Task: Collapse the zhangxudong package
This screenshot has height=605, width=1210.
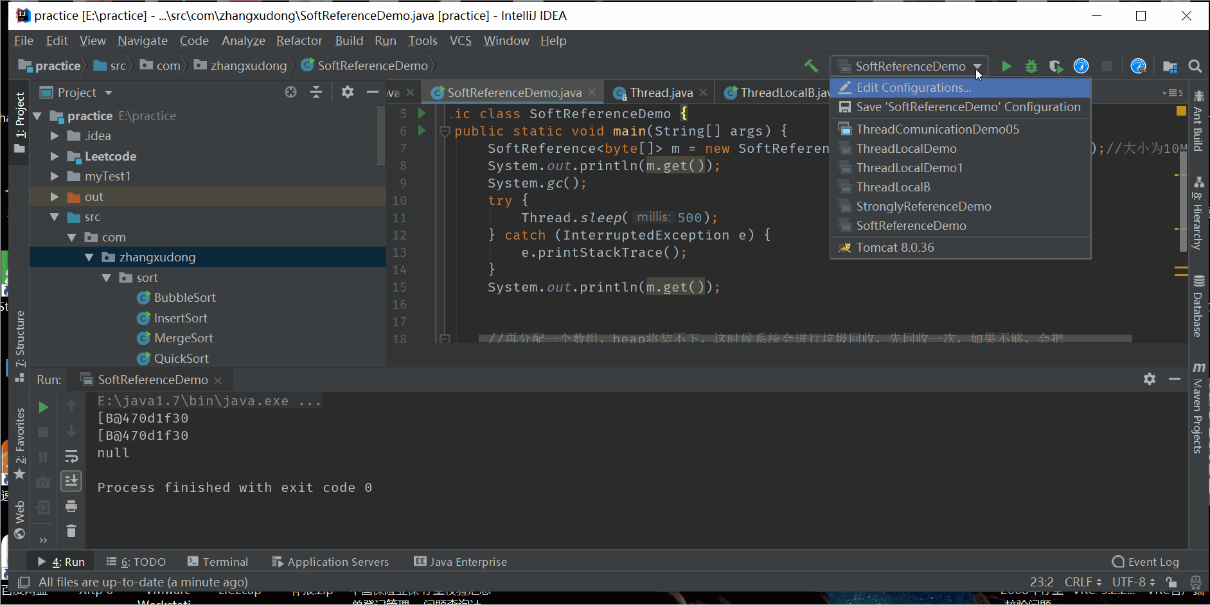Action: [x=89, y=258]
